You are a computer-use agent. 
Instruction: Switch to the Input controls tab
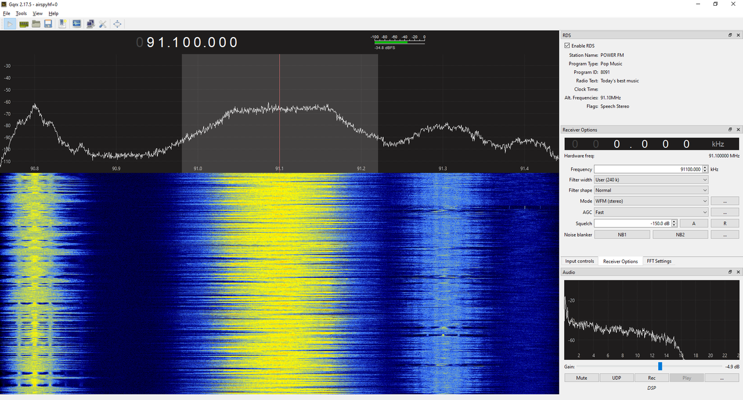(580, 261)
